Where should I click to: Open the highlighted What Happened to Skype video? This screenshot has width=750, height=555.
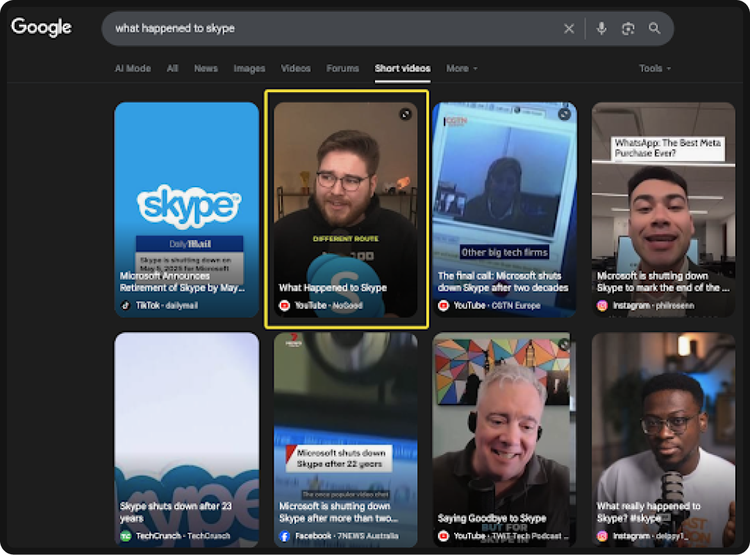click(347, 208)
